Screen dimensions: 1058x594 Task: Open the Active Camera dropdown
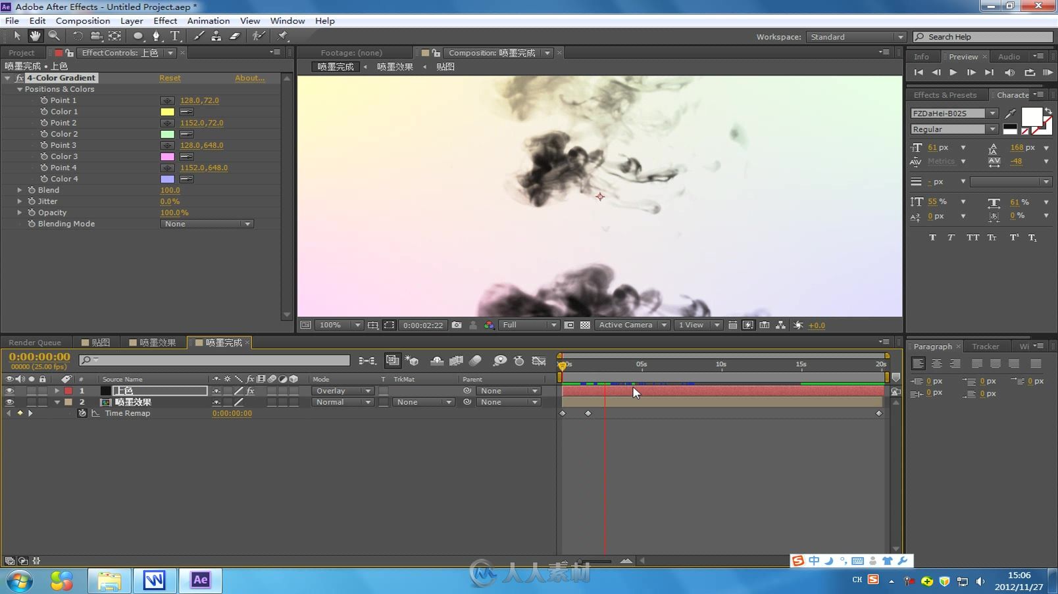(632, 325)
